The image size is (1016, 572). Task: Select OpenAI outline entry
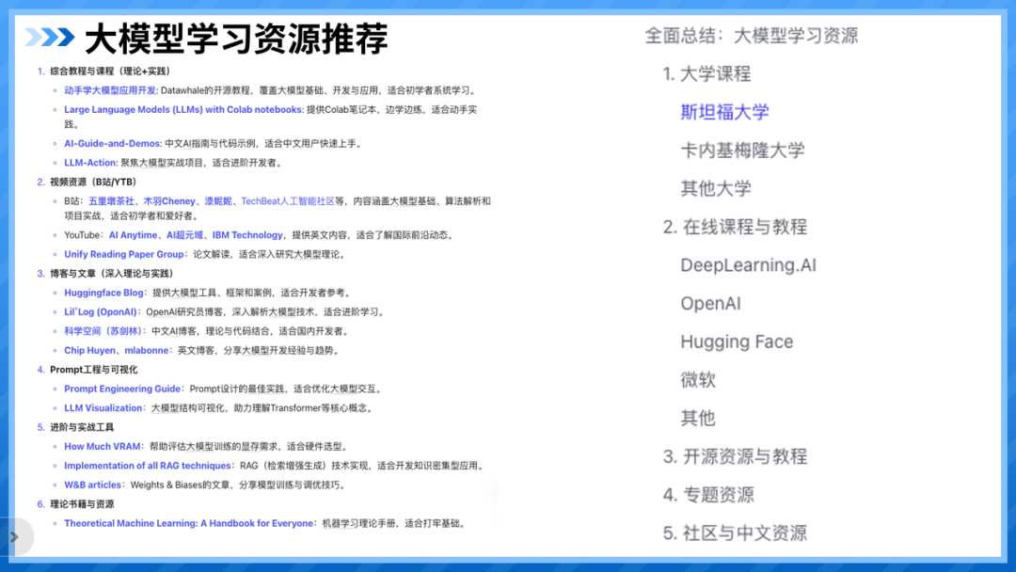click(711, 303)
